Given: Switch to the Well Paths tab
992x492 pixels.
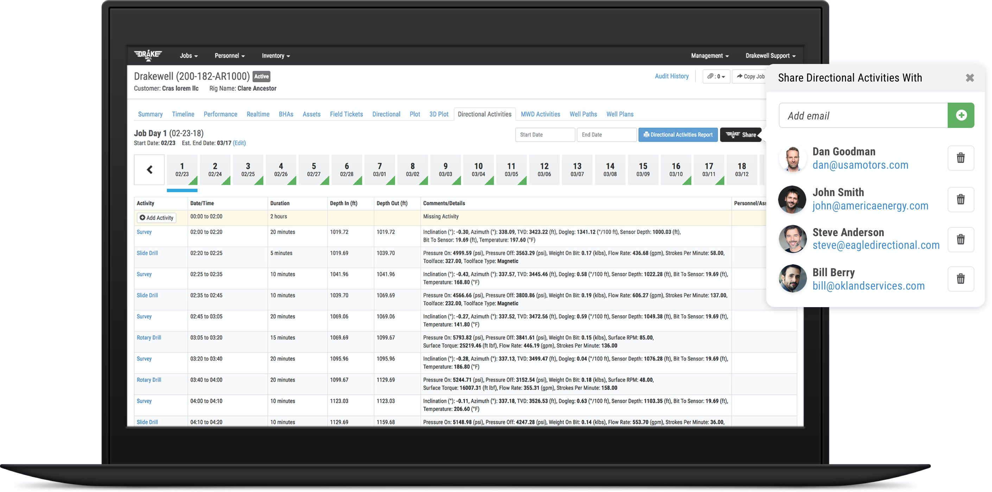Looking at the screenshot, I should click(583, 114).
